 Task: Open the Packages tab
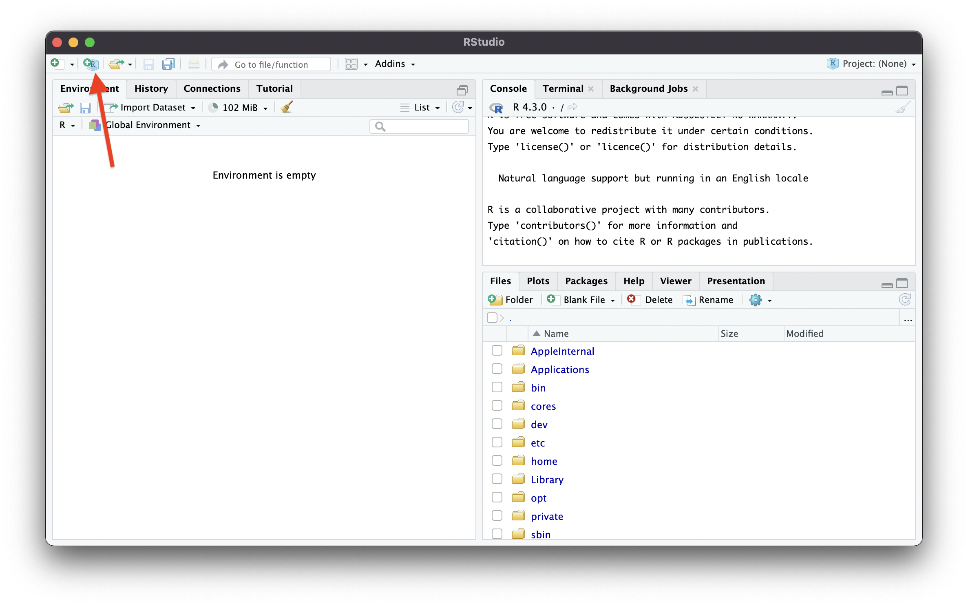click(586, 281)
